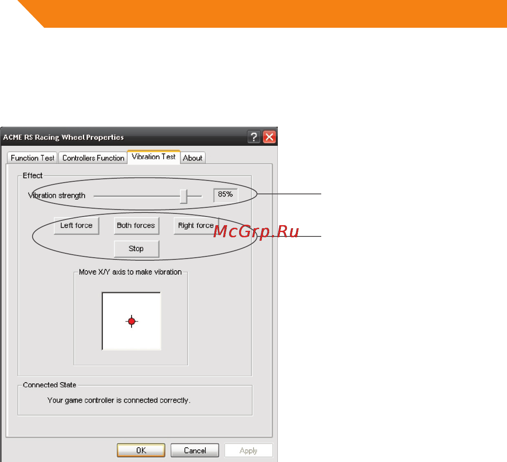Screen dimensions: 507x462
Task: Click the Both forces button
Action: pyautogui.click(x=136, y=226)
